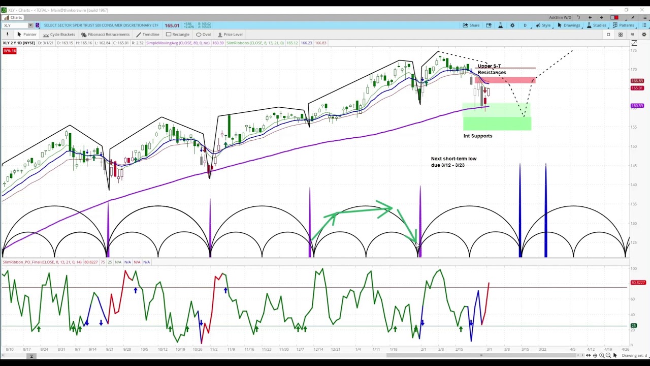Go forward with right arrow icon
Viewport: 650px width, 366px height.
(x=601, y=17)
